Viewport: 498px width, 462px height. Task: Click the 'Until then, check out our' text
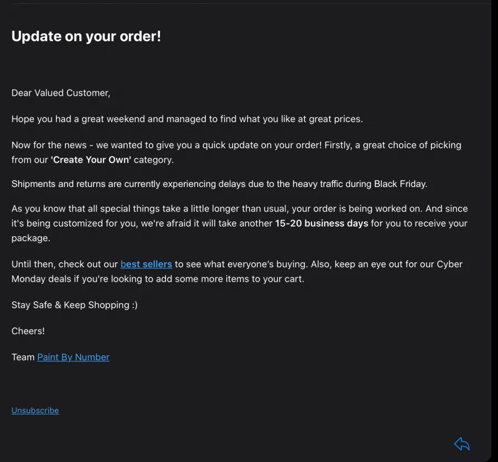coord(65,264)
